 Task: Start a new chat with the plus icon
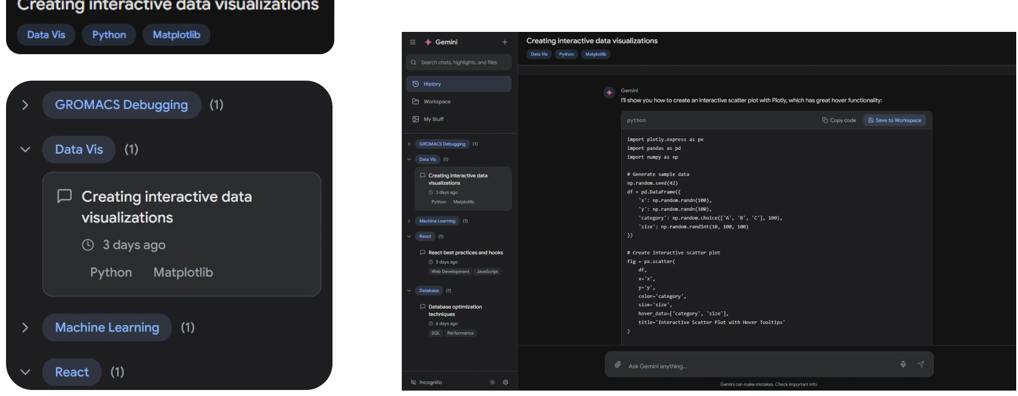coord(505,42)
